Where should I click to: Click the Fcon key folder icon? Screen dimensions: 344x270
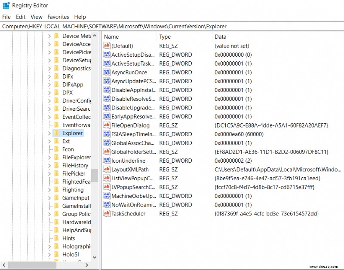(56, 149)
